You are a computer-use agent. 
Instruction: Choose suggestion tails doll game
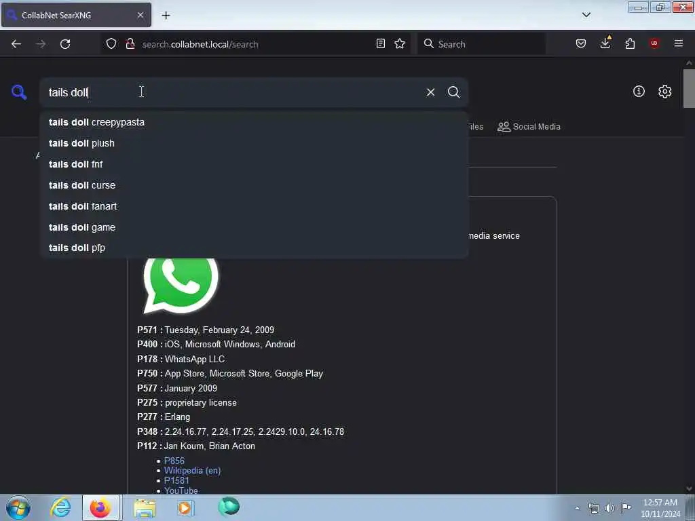(x=254, y=227)
